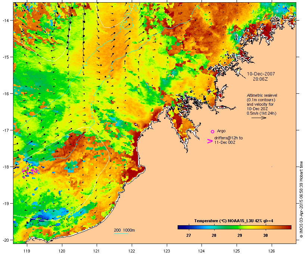Click the '200 1000m' depth label

pyautogui.click(x=124, y=230)
